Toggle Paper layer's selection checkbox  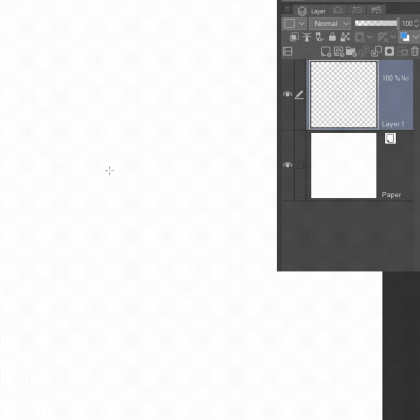(x=300, y=165)
